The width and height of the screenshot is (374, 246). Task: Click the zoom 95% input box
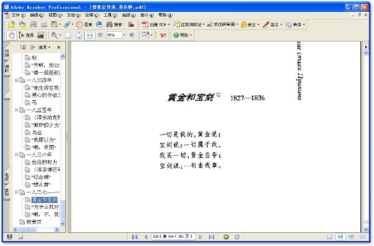(114, 35)
